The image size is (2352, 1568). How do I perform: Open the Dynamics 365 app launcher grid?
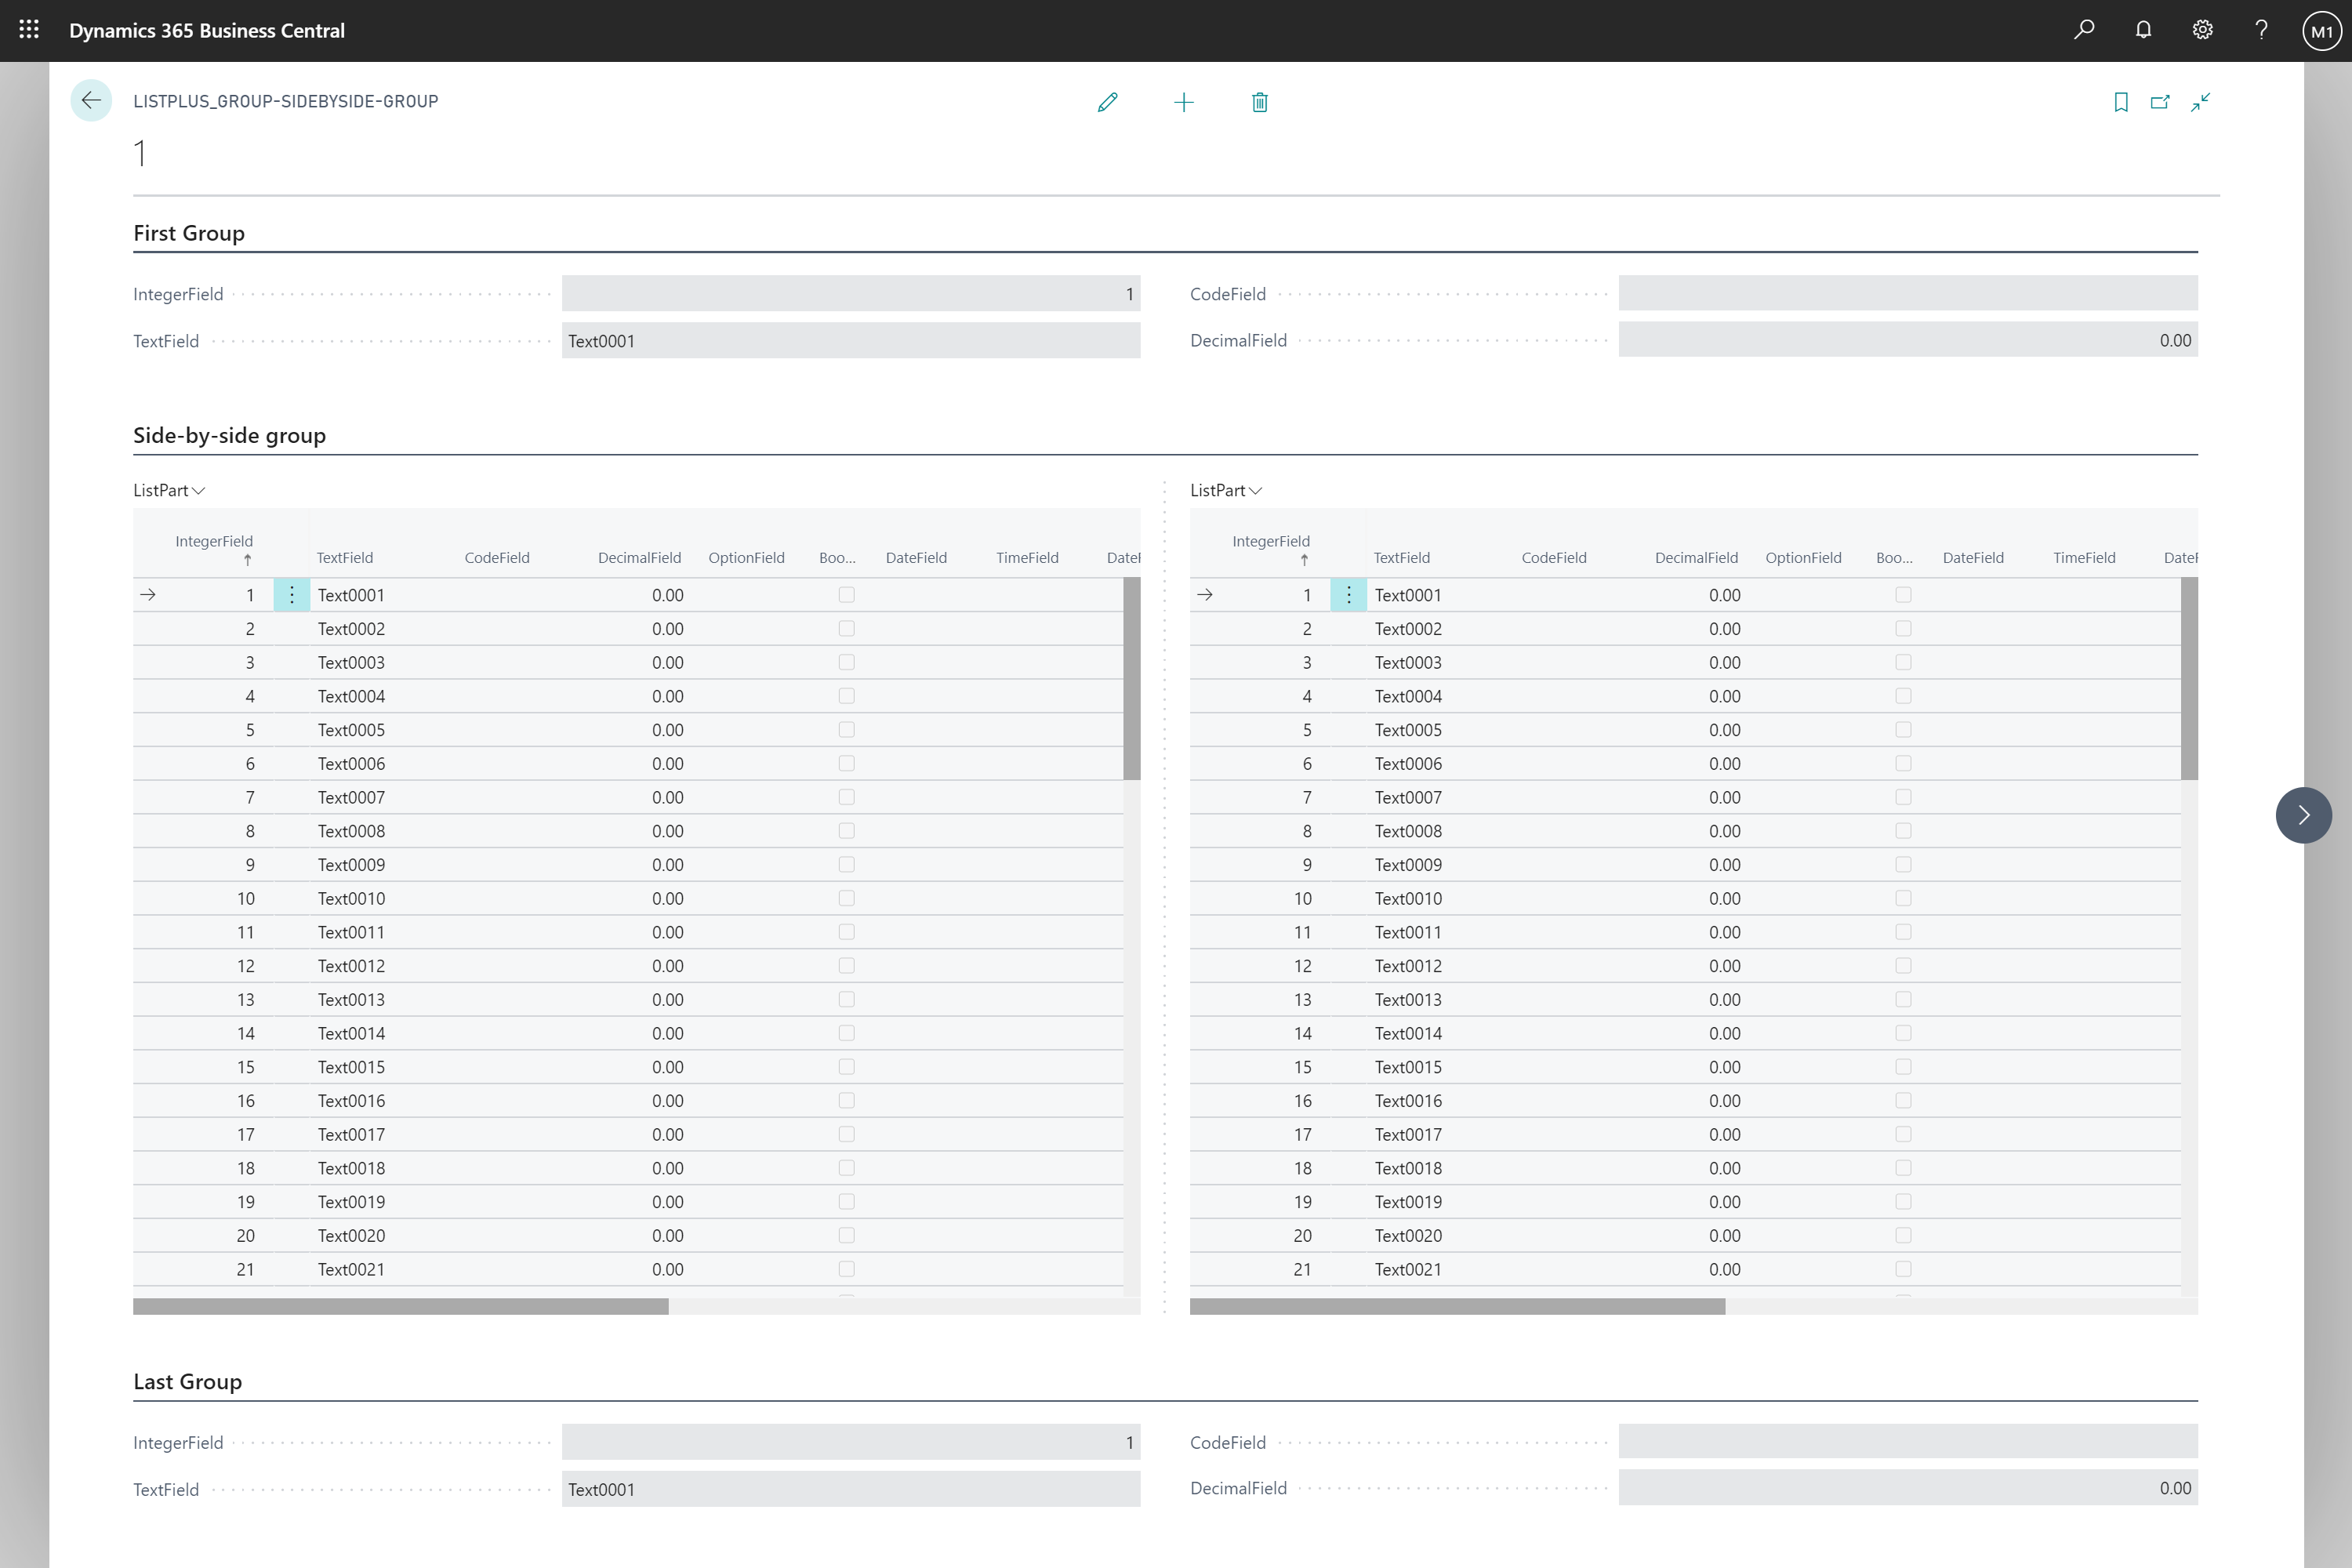[28, 30]
